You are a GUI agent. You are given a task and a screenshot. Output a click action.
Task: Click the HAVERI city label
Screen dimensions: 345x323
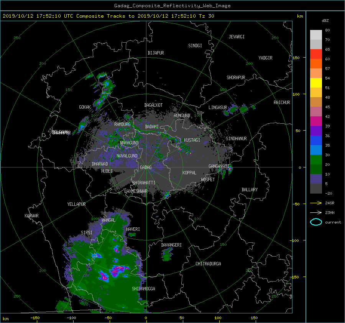click(x=133, y=229)
